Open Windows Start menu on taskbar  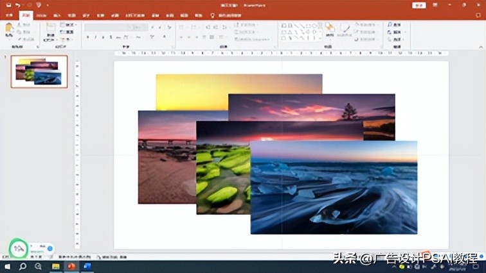[7, 266]
